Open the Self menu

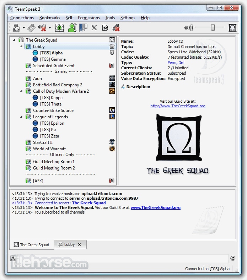click(69, 18)
